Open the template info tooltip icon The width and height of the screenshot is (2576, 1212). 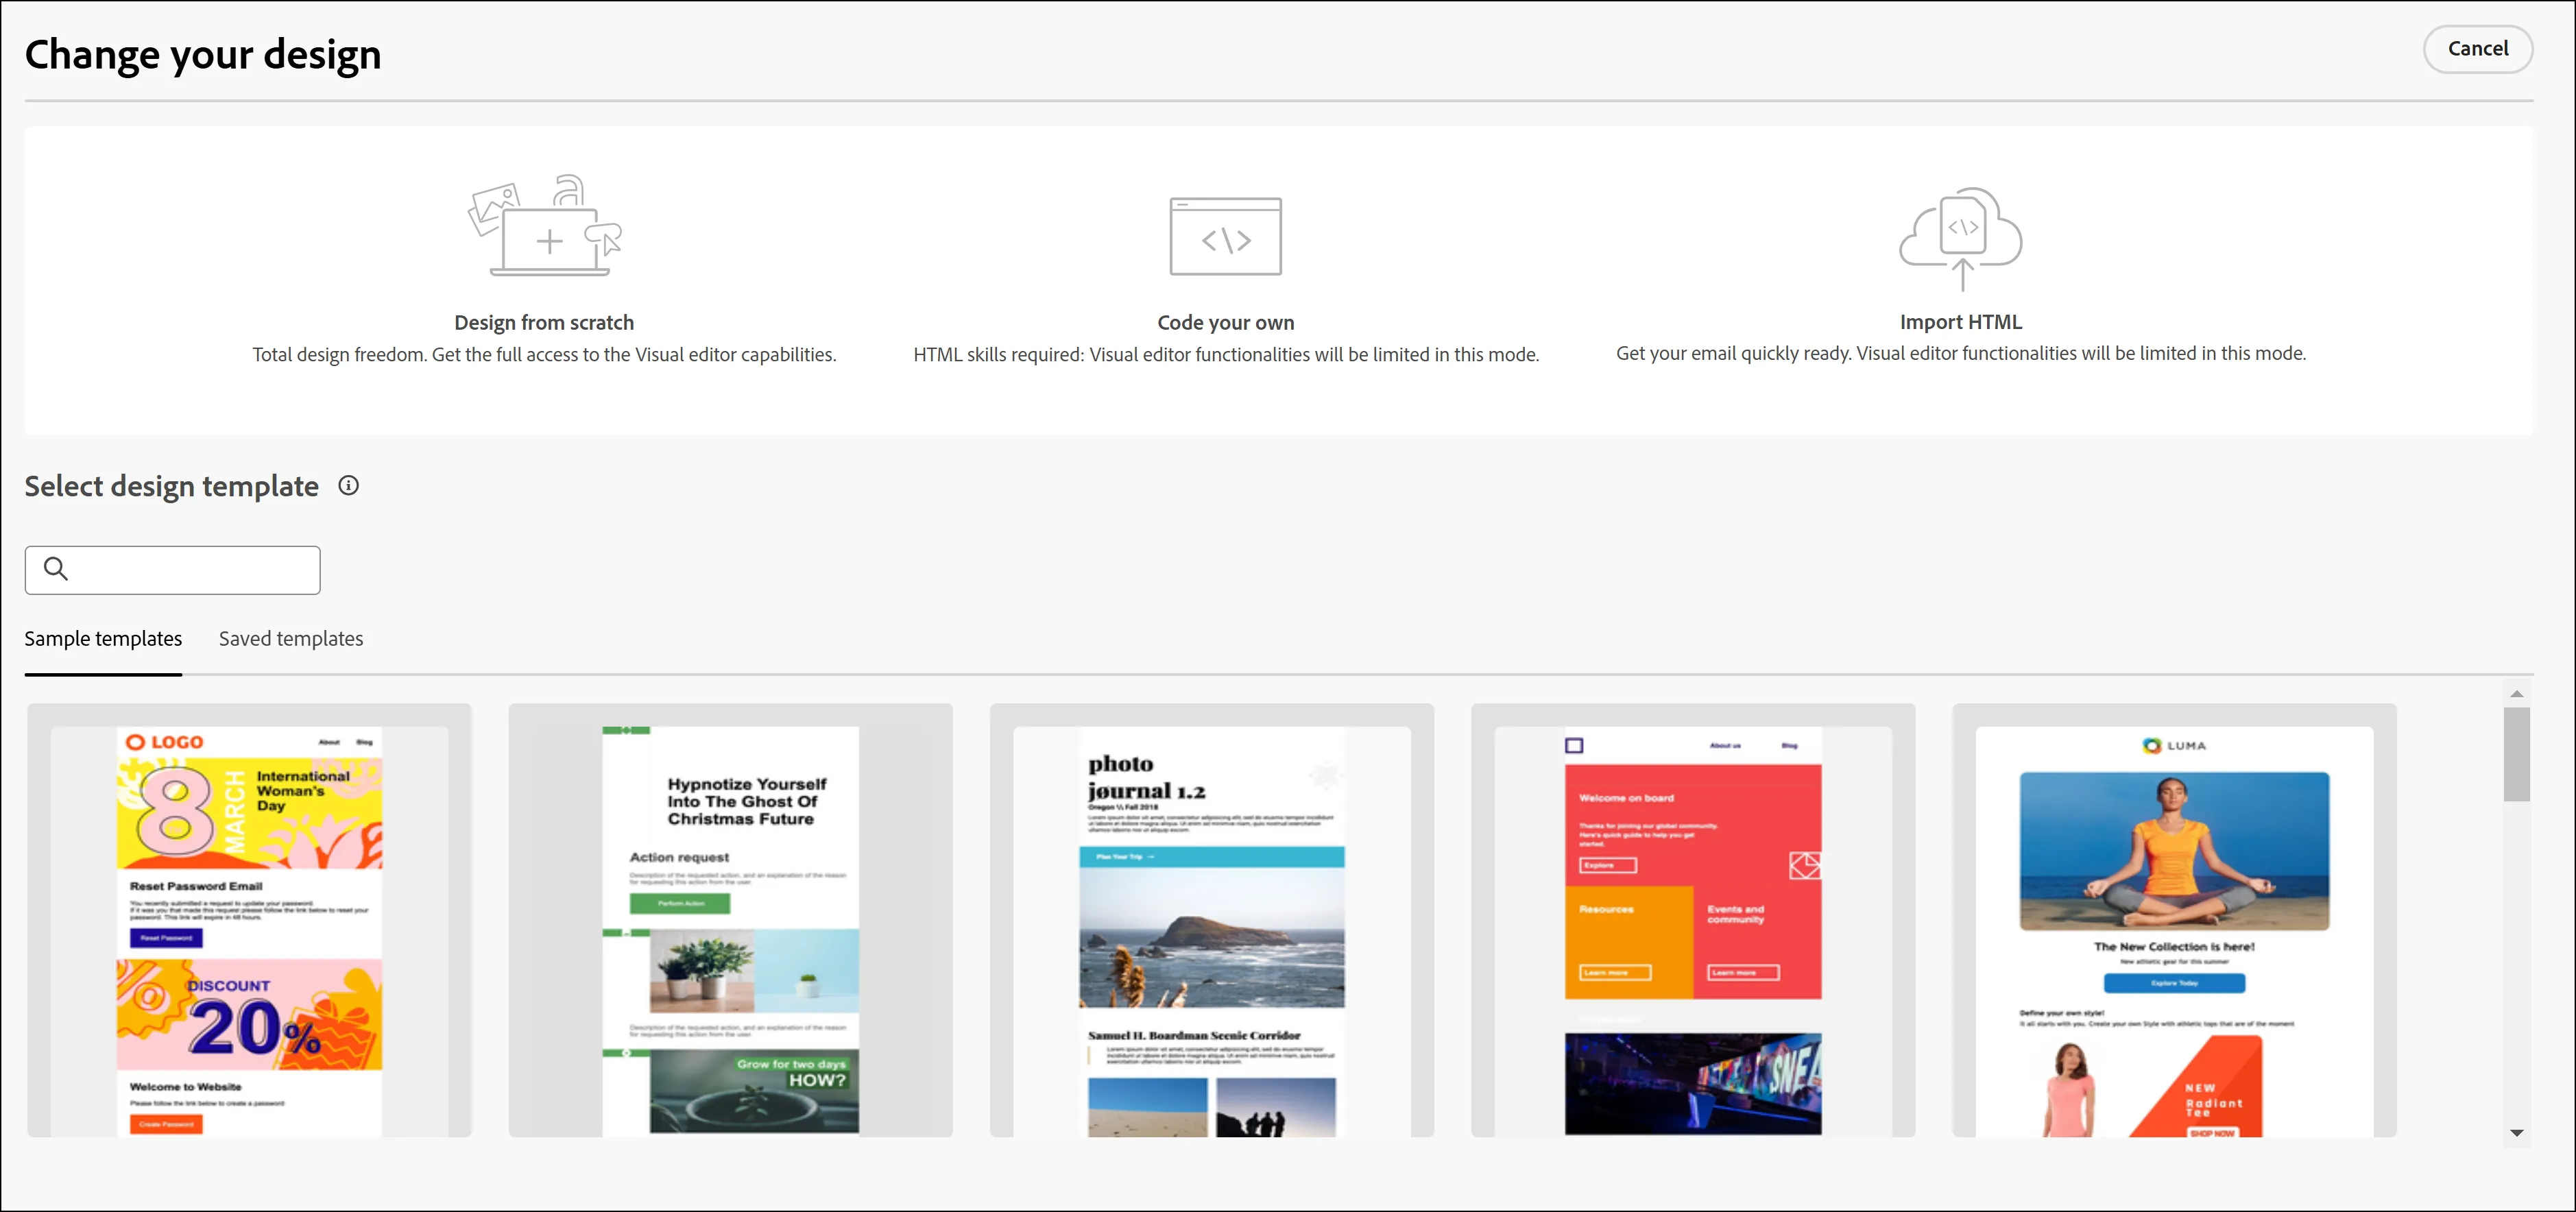(x=348, y=486)
